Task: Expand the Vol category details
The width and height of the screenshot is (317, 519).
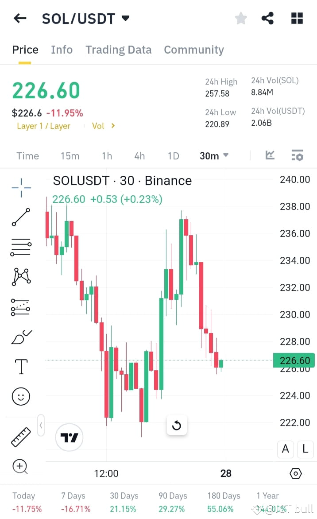Action: tap(103, 126)
